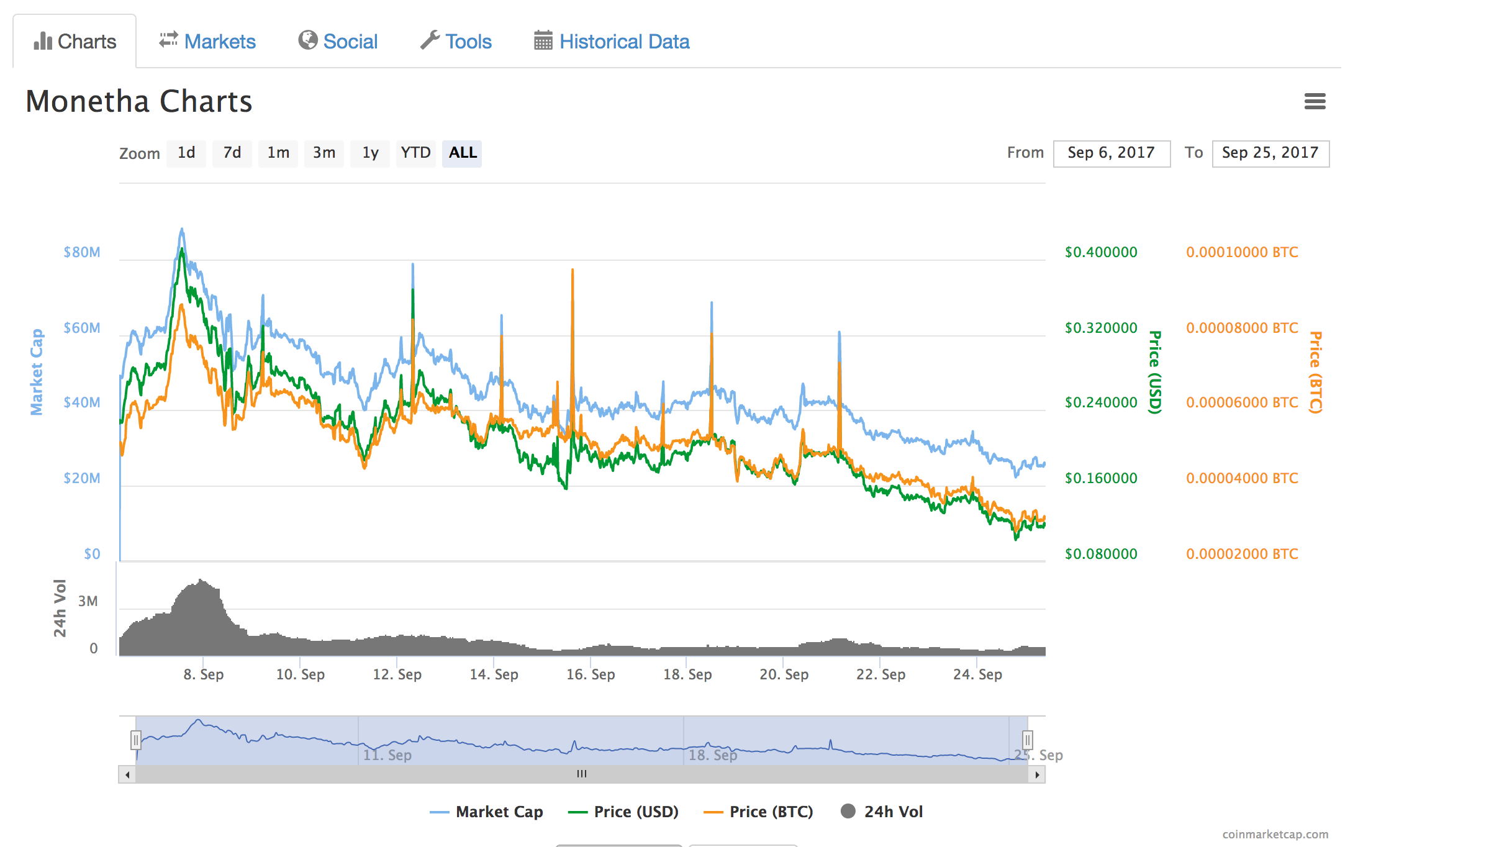1494x847 pixels.
Task: Click the 10. Sep x-axis label
Action: [301, 674]
